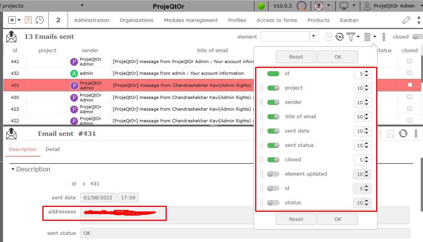This screenshot has height=242, width=423.
Task: Open the Kanban menu
Action: coord(349,20)
